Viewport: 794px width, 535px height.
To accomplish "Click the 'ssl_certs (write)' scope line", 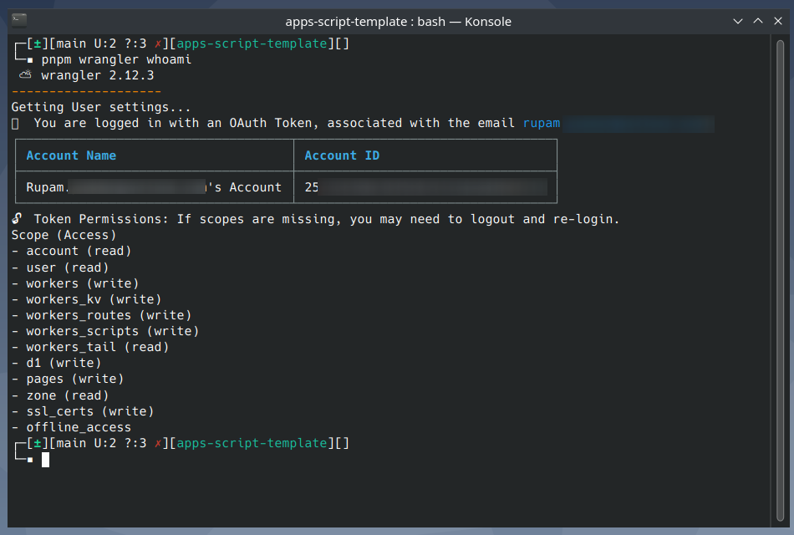I will pos(83,411).
